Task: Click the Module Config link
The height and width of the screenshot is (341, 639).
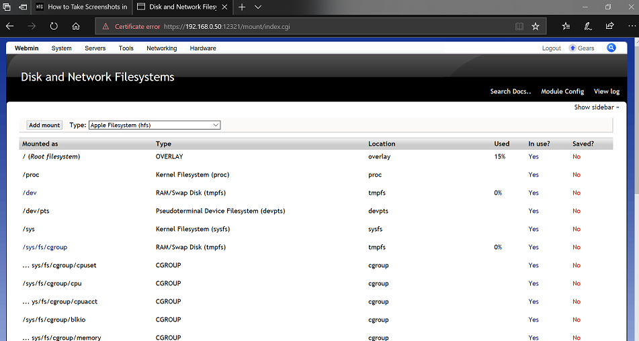Action: (x=562, y=91)
